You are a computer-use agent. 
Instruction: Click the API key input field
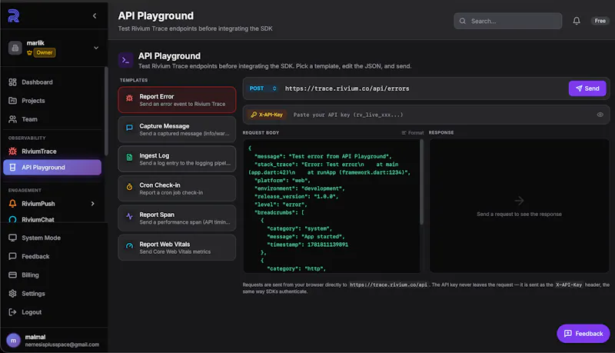(x=441, y=115)
